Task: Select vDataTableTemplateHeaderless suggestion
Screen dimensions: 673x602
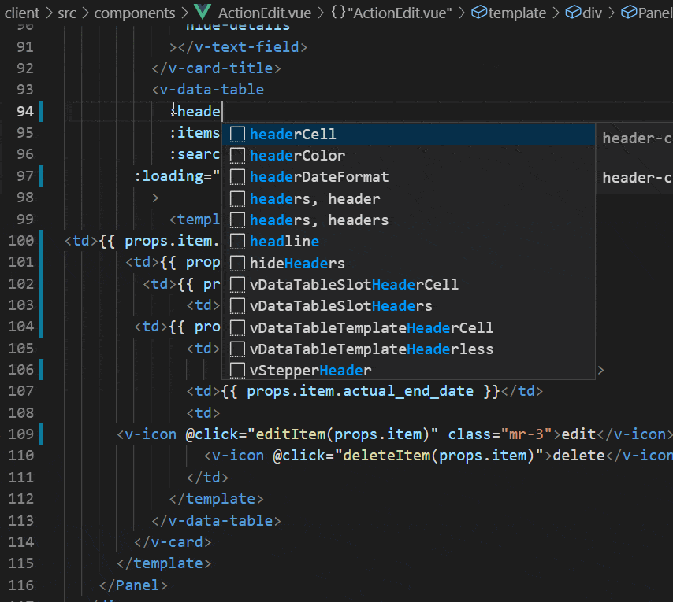Action: tap(371, 349)
